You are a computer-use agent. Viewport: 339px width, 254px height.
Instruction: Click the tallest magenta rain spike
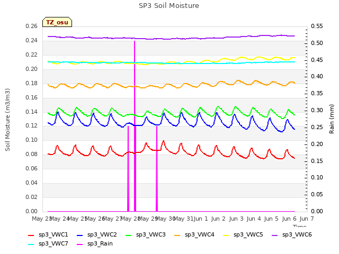tap(135, 126)
